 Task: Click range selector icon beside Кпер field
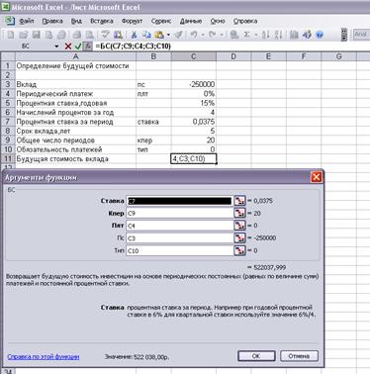[x=239, y=213]
